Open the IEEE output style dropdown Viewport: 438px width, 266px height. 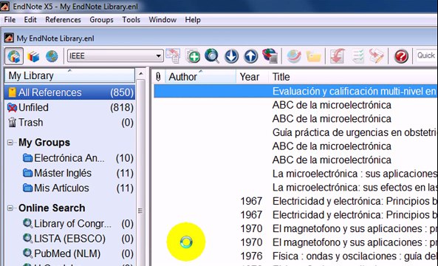click(x=115, y=56)
